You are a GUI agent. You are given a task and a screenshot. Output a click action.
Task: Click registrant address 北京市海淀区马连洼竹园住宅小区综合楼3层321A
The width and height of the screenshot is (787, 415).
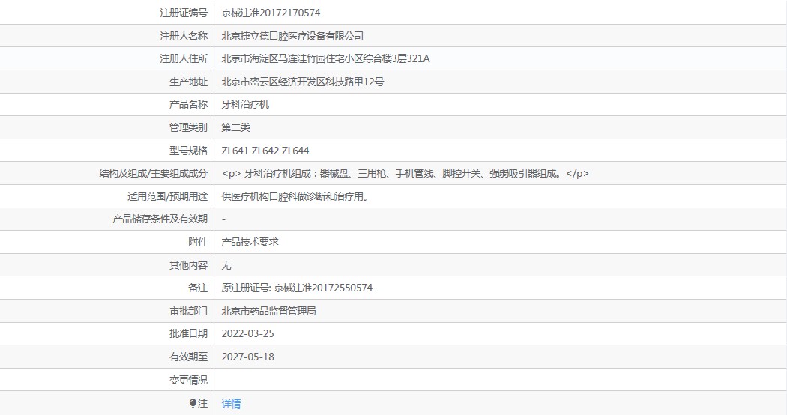(x=326, y=58)
